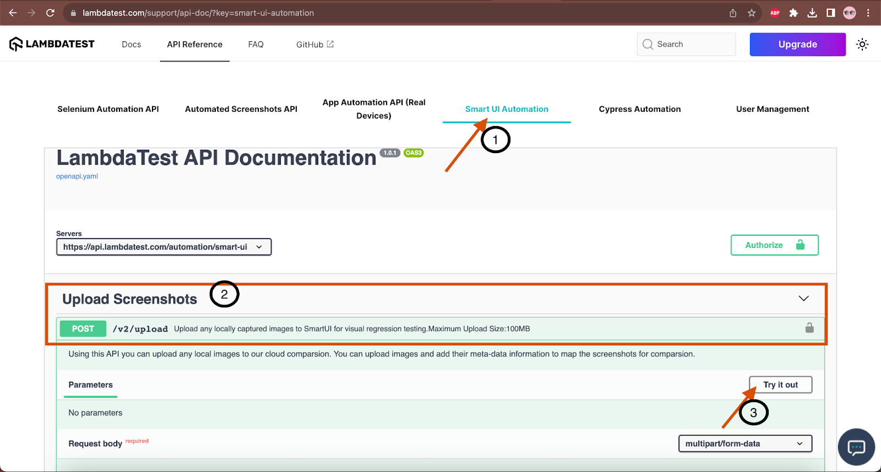Go back using the browser back arrow
The height and width of the screenshot is (472, 881).
pos(13,13)
